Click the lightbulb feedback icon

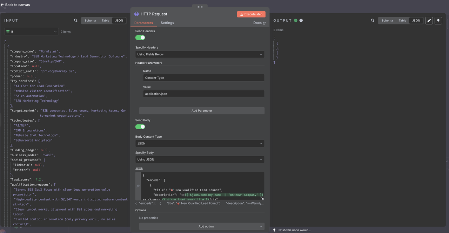coord(274,230)
